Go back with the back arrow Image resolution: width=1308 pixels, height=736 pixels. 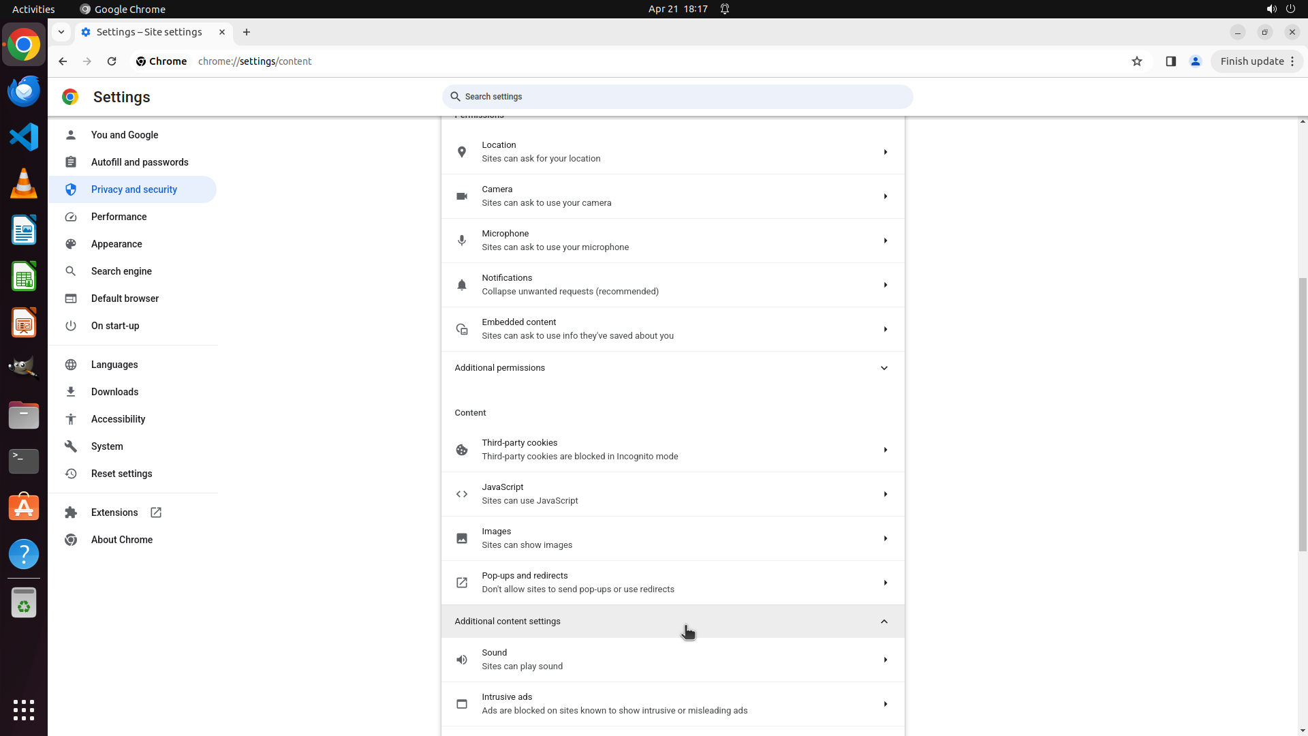pyautogui.click(x=63, y=61)
